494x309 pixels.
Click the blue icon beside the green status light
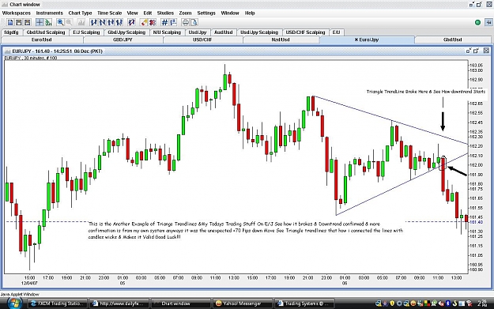488,22
